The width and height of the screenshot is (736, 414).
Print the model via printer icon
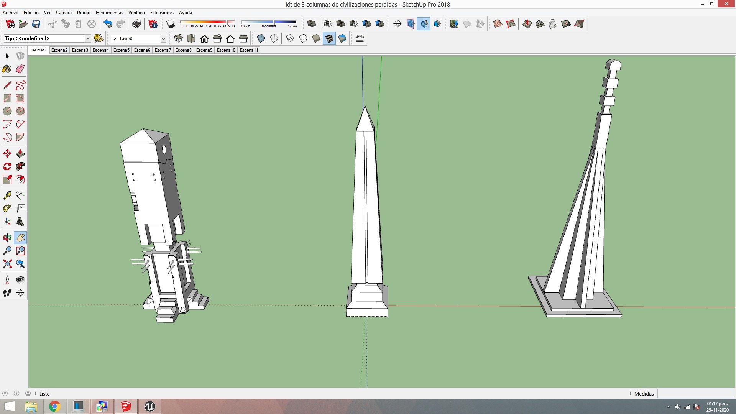136,24
